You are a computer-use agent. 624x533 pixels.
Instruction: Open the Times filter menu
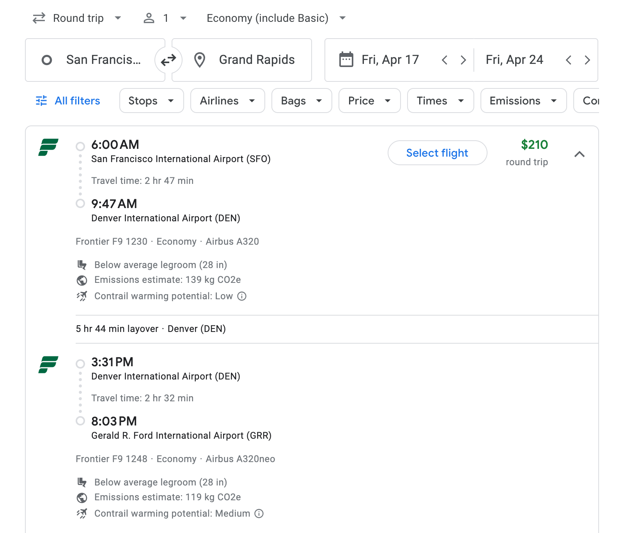point(440,101)
